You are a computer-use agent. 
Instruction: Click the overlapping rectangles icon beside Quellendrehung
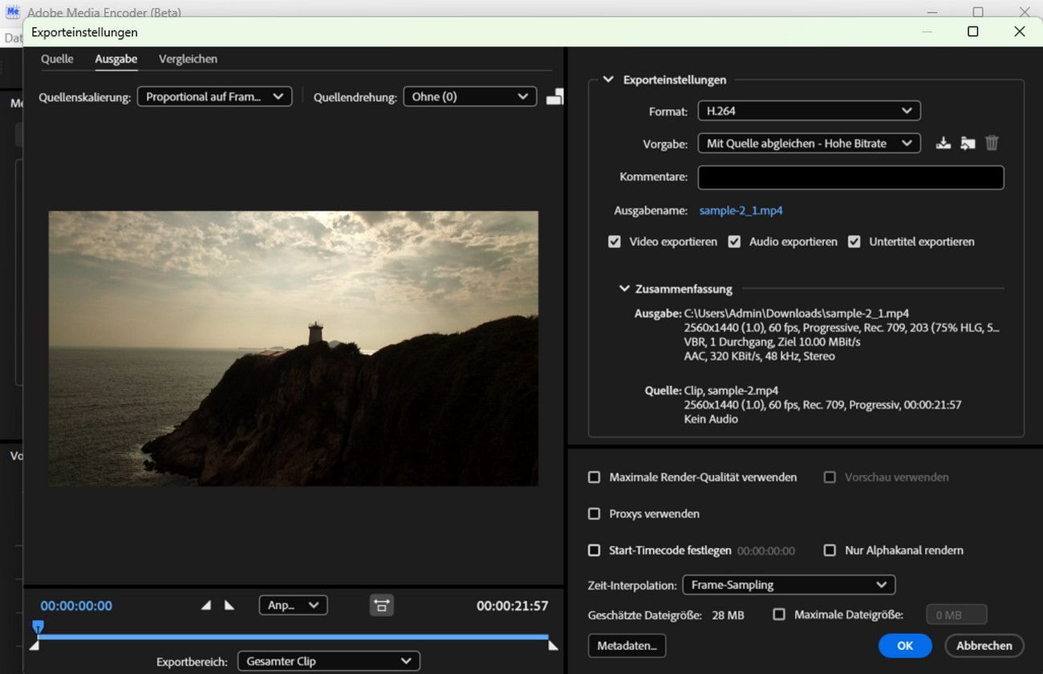(x=554, y=97)
